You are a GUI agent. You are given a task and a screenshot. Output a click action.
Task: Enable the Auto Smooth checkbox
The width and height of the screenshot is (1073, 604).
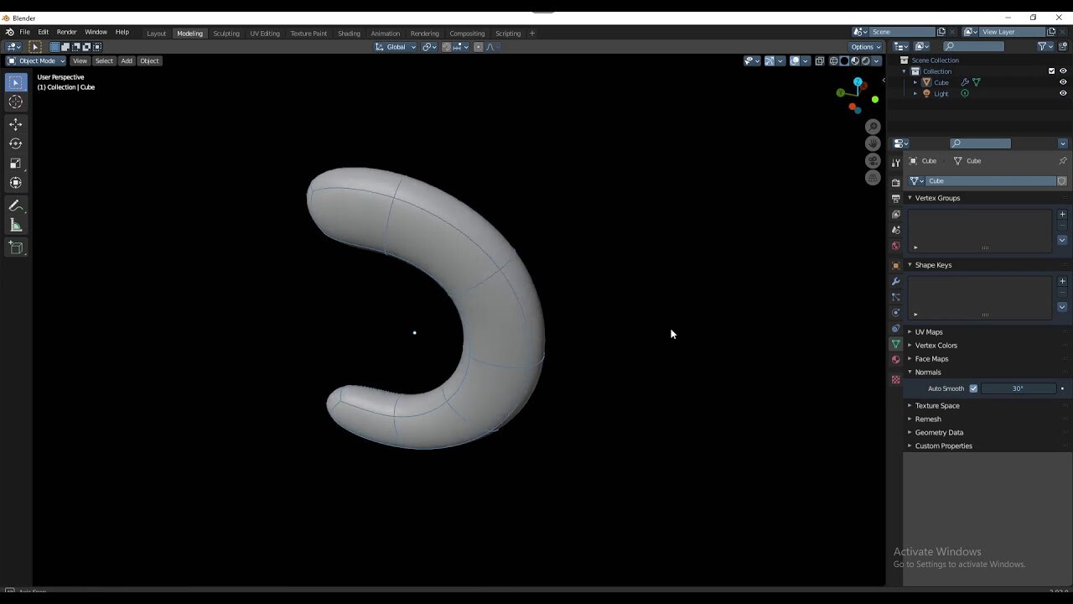[x=973, y=388]
